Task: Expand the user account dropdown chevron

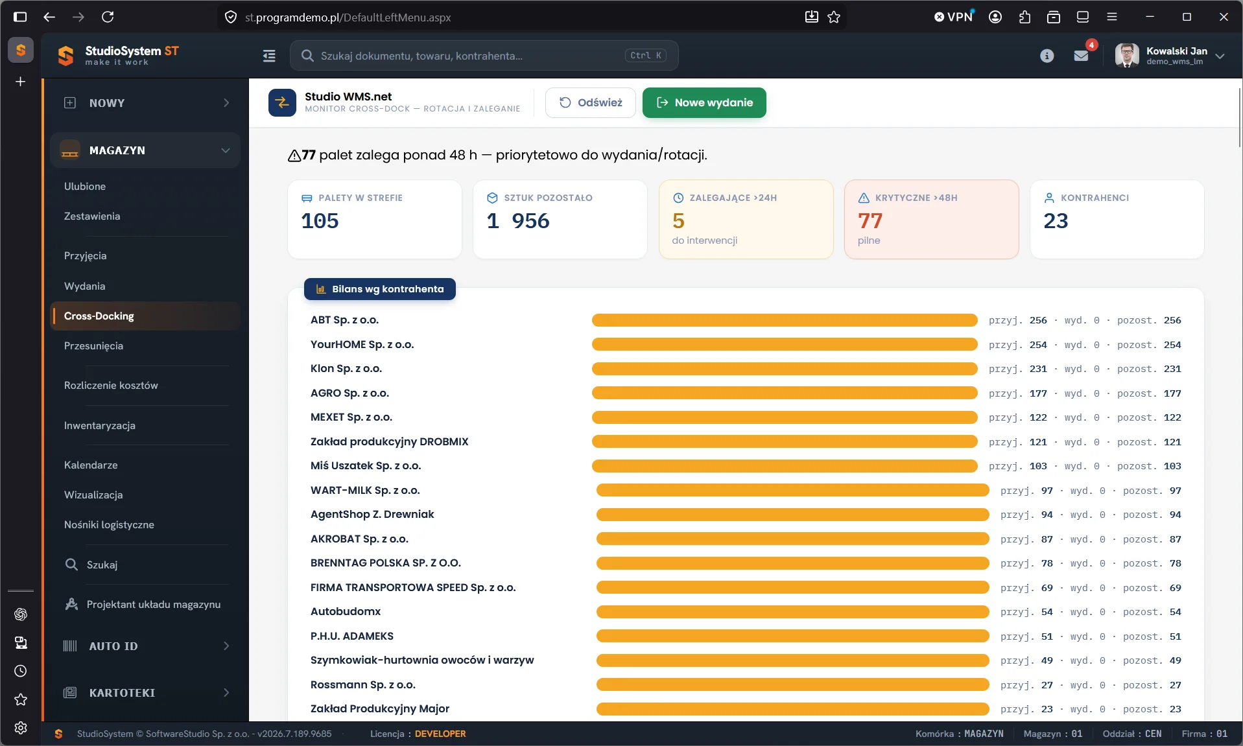Action: pos(1220,56)
